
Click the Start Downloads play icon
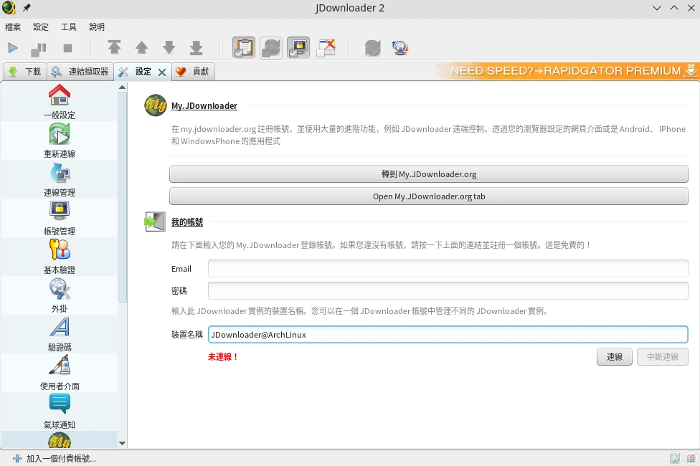coord(13,48)
